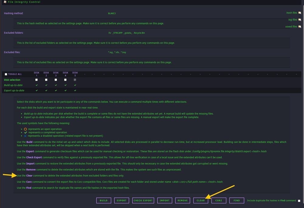Click the File Integrity Control header icon

click(5, 2)
